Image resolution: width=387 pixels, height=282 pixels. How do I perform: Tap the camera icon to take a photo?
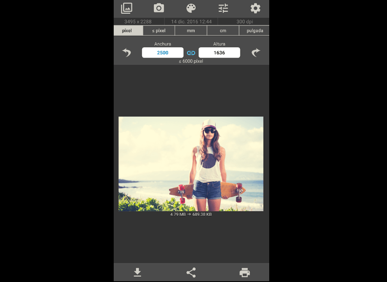159,8
